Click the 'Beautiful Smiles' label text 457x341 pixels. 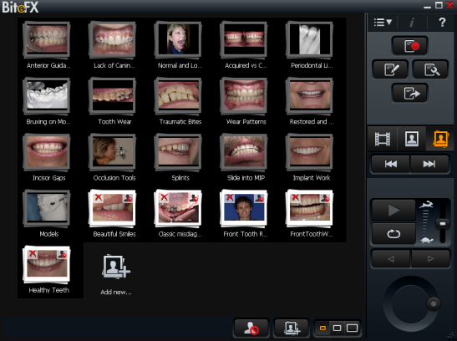click(x=114, y=234)
